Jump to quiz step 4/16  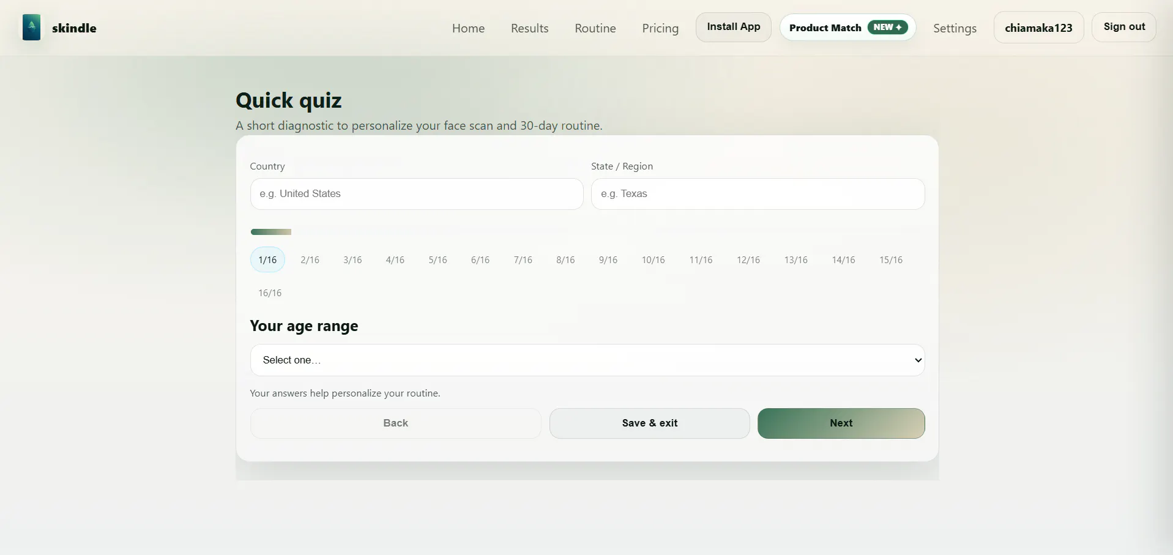395,260
